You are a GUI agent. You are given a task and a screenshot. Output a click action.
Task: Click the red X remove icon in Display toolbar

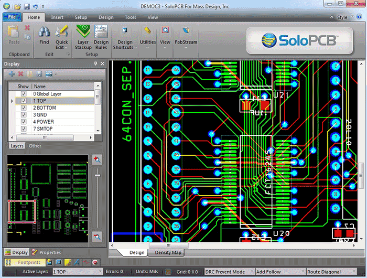point(20,74)
